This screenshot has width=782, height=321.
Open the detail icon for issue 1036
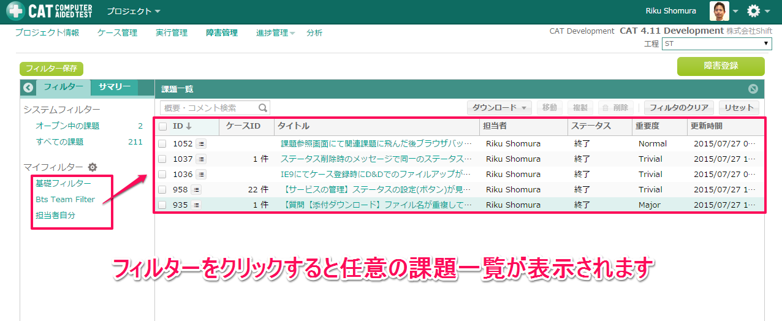click(x=201, y=174)
